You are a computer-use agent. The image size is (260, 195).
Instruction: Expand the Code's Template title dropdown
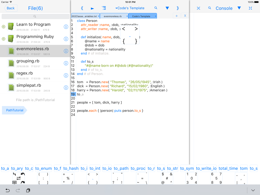pyautogui.click(x=130, y=8)
